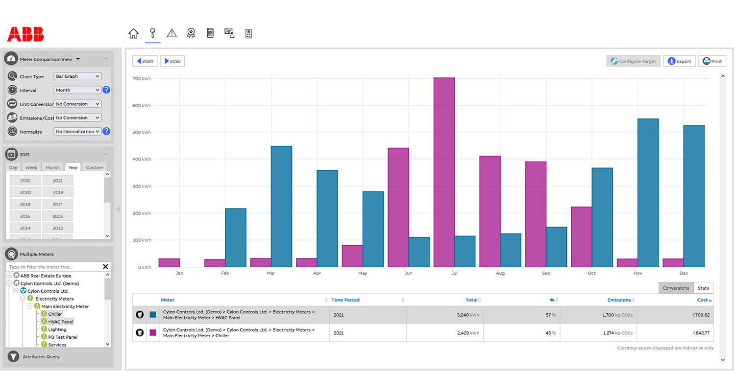The width and height of the screenshot is (735, 372).
Task: Click the award ribbon icon in the toolbar
Action: pos(191,33)
